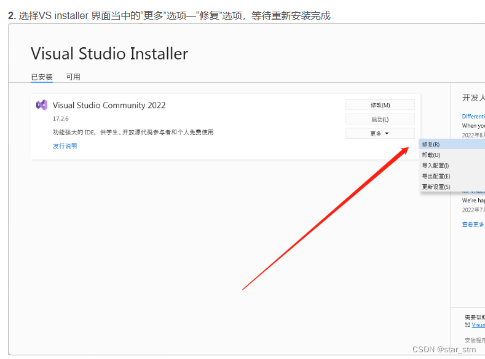The width and height of the screenshot is (485, 359).
Task: Switch to the 已安装 tab
Action: tap(42, 77)
